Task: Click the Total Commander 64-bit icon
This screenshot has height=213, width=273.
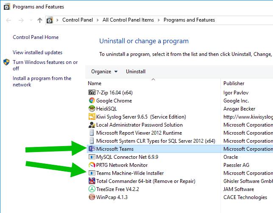Action: coord(92,181)
